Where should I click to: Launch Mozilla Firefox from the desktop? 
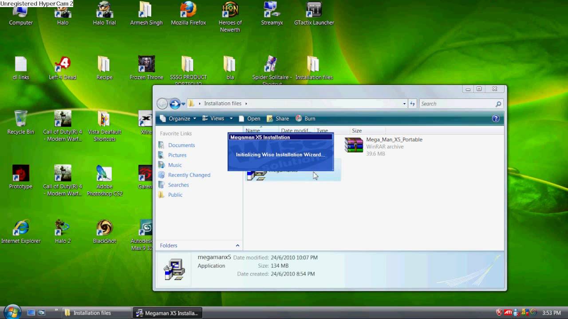[188, 14]
